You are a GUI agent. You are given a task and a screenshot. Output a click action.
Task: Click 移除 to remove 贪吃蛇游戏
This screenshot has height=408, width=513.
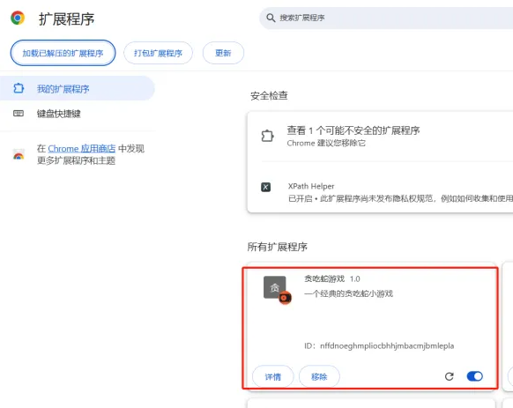319,376
